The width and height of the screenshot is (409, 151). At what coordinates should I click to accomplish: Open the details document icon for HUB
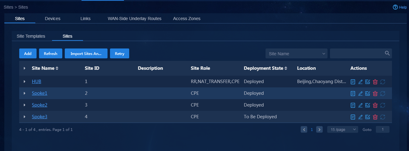click(353, 82)
